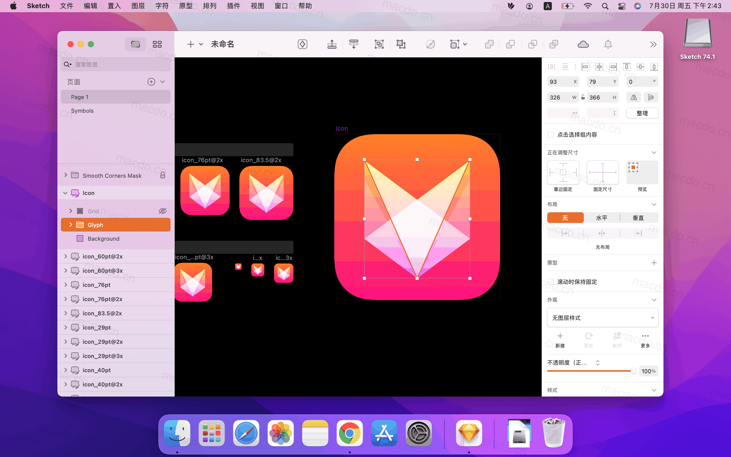Click the 整理 tidy button
This screenshot has height=457, width=731.
(642, 113)
